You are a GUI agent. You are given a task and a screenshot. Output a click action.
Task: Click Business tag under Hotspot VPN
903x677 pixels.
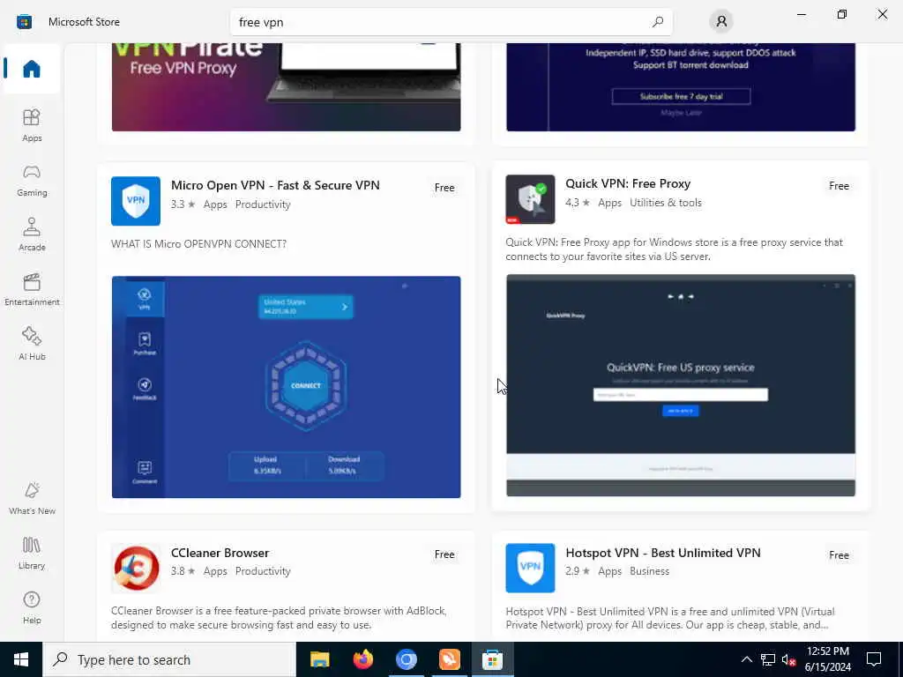[x=650, y=571]
